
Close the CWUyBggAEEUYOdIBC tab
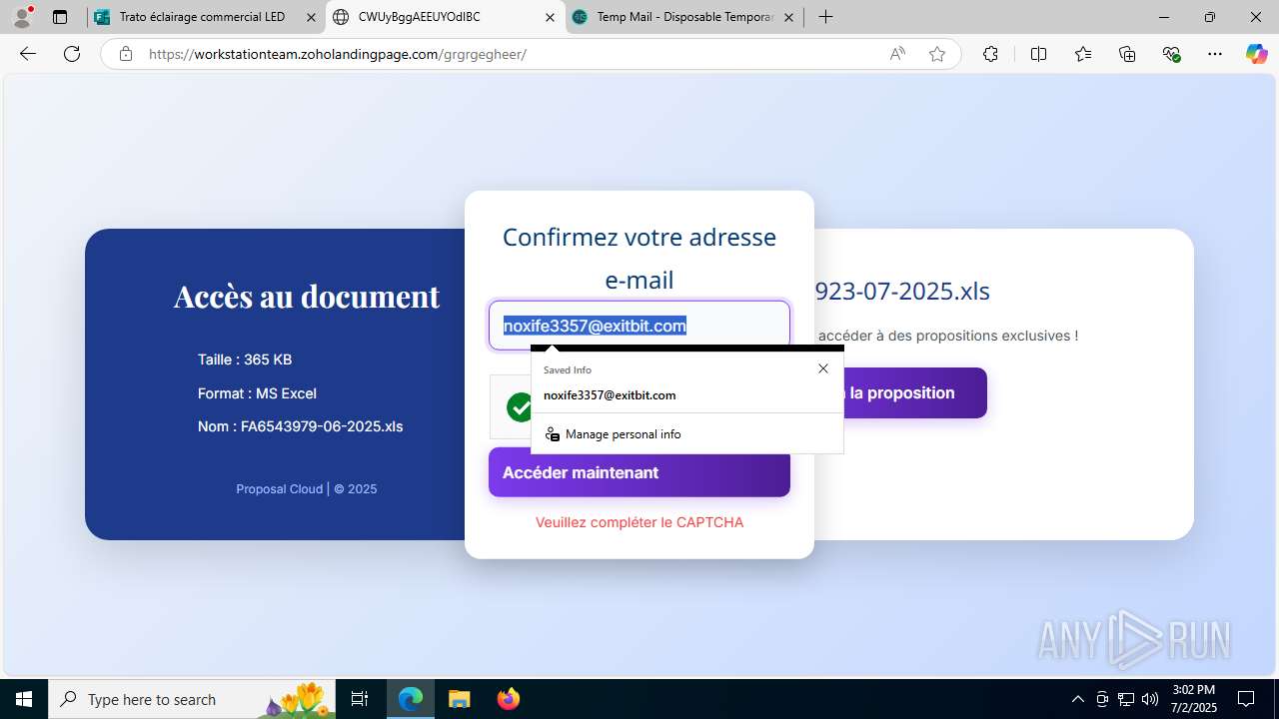(550, 18)
